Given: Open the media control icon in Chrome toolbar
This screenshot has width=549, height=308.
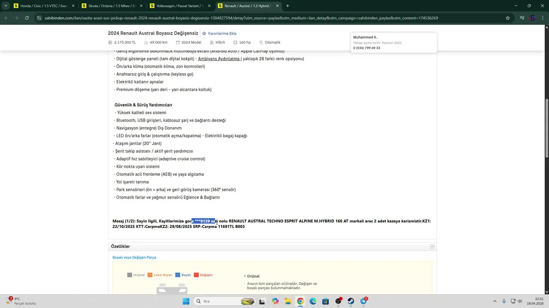Looking at the screenshot, I should click(522, 18).
